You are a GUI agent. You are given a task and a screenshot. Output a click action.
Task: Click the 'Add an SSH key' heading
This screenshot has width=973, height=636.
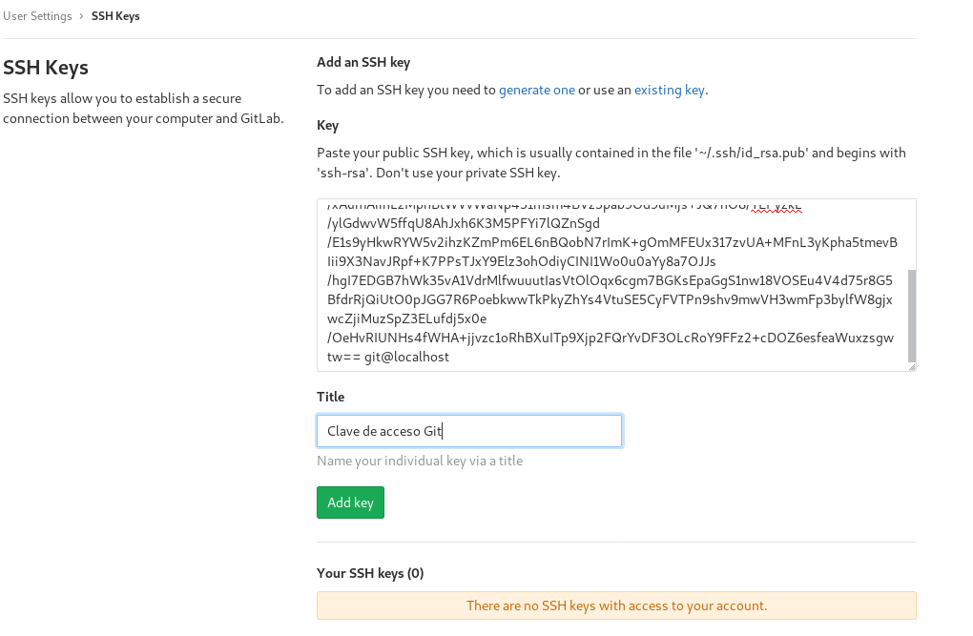pos(362,63)
